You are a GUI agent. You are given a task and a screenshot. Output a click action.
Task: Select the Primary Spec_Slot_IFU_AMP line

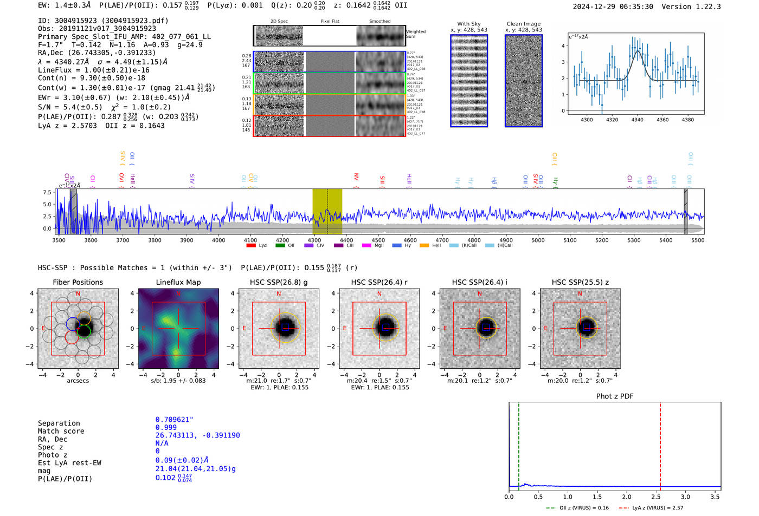pyautogui.click(x=125, y=37)
